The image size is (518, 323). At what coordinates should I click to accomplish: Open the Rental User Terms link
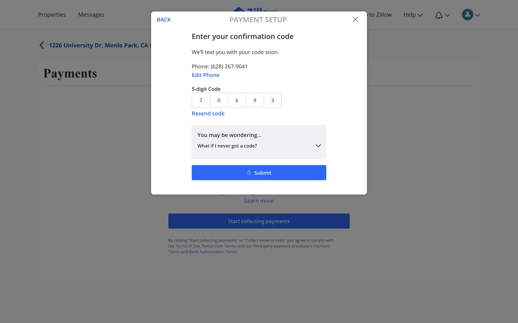point(219,246)
